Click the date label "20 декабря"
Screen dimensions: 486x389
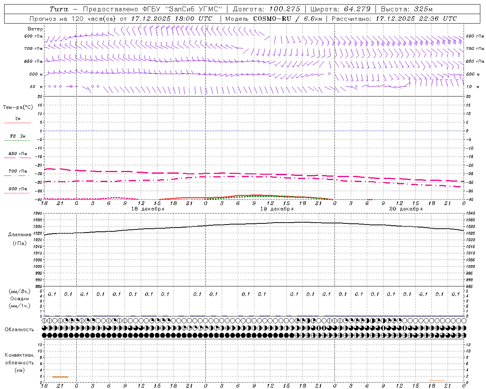406,209
